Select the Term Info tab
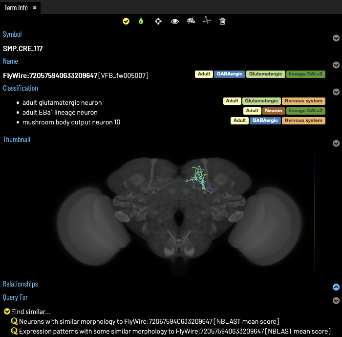This screenshot has height=337, width=342. coord(16,8)
